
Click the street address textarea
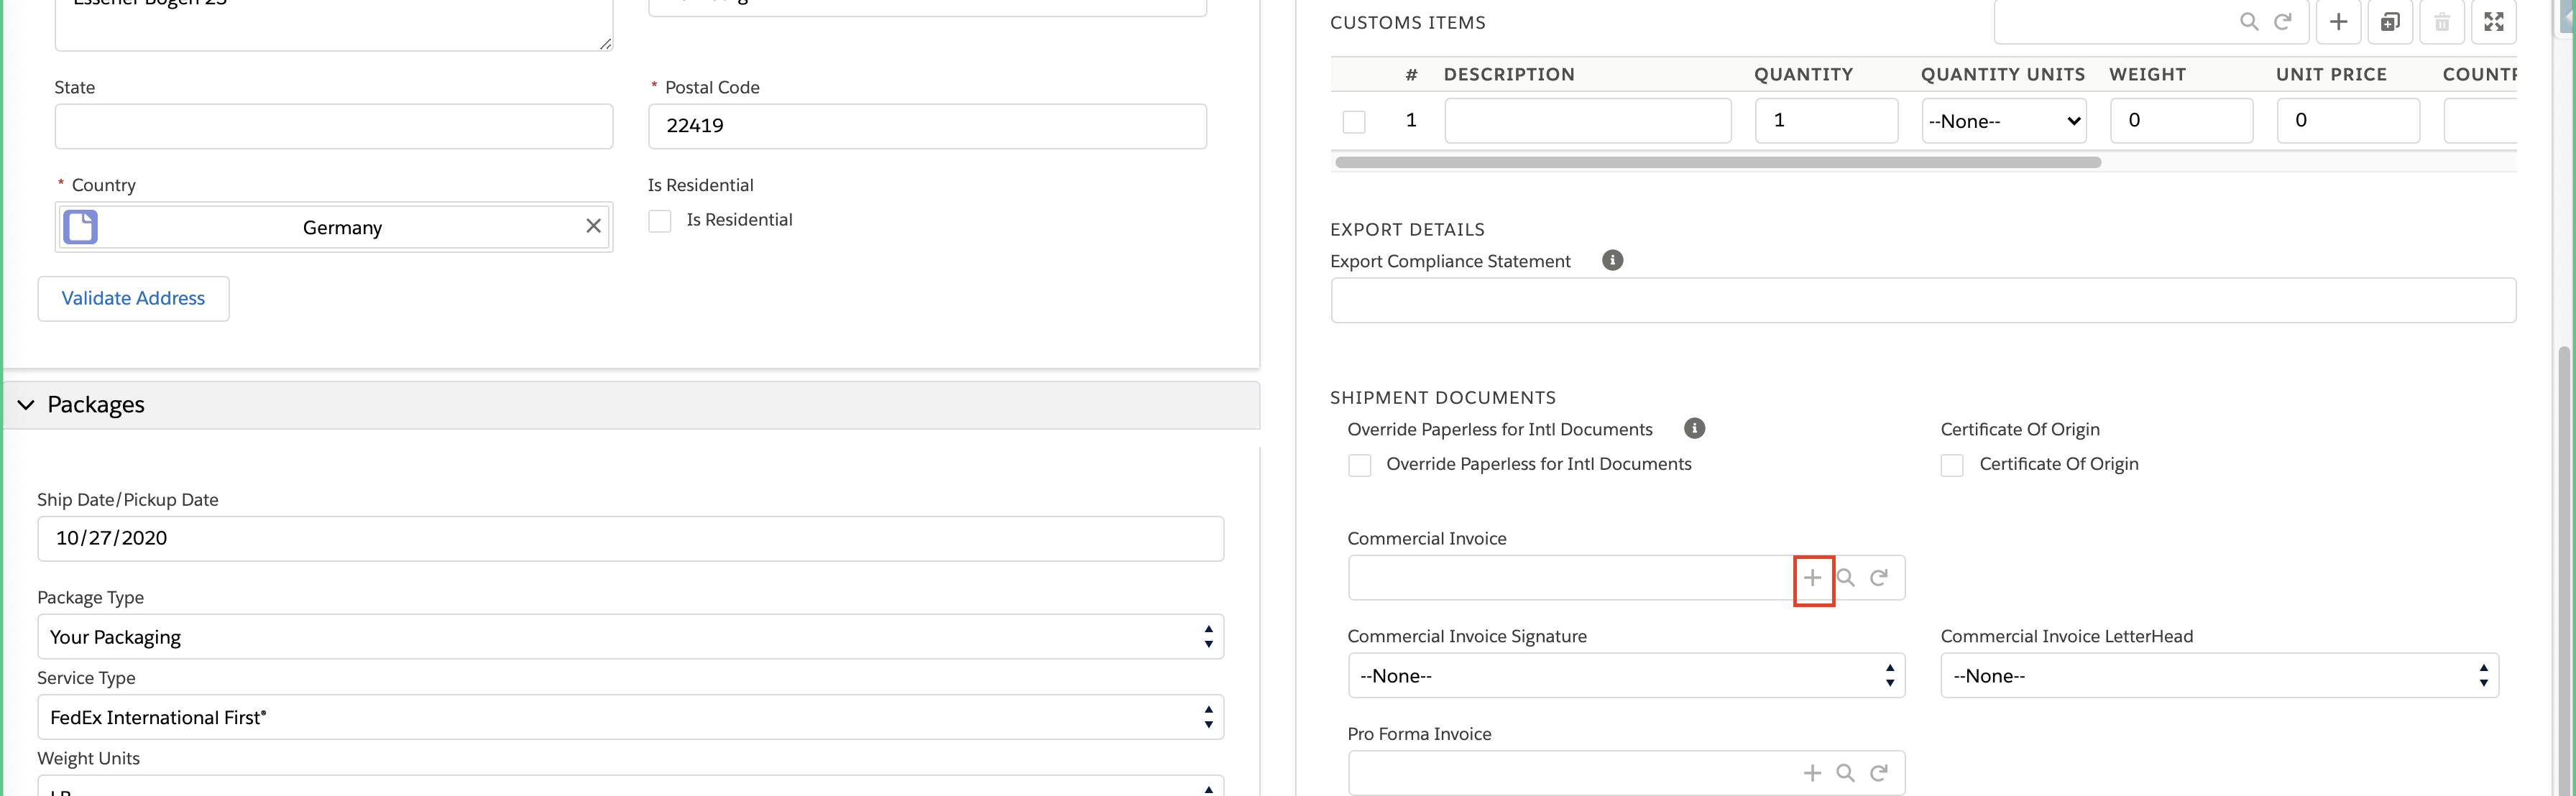tap(334, 24)
